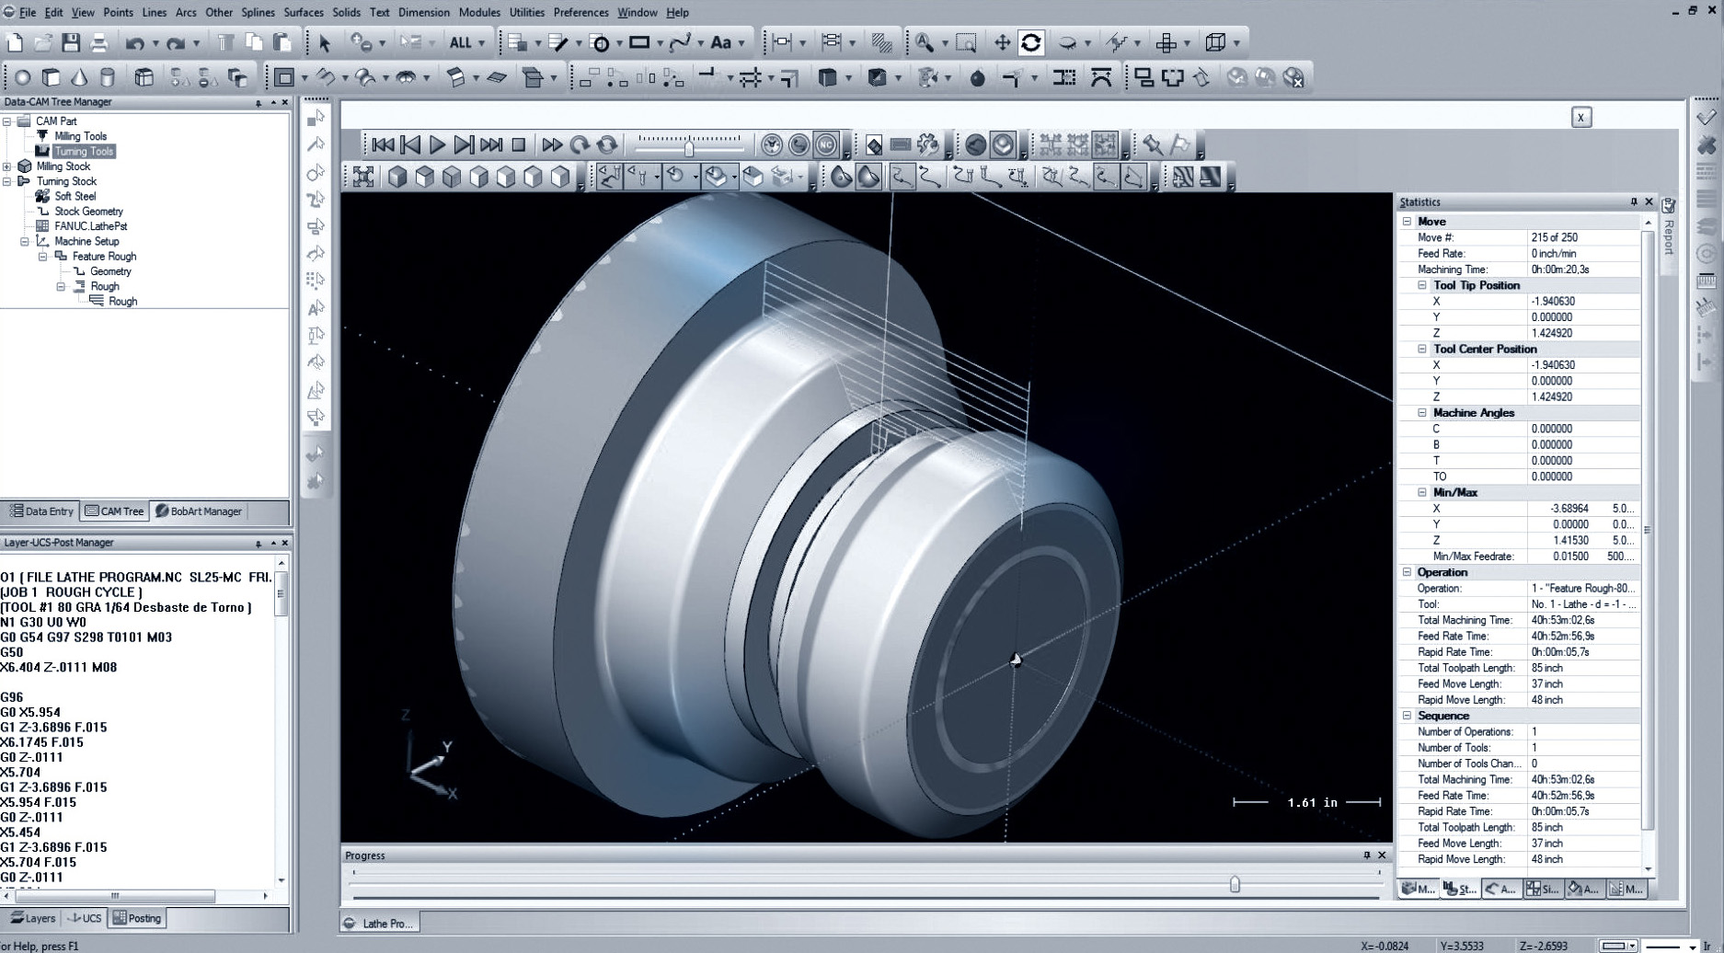Collapse the Move section in Statistics
The image size is (1724, 953).
point(1407,222)
